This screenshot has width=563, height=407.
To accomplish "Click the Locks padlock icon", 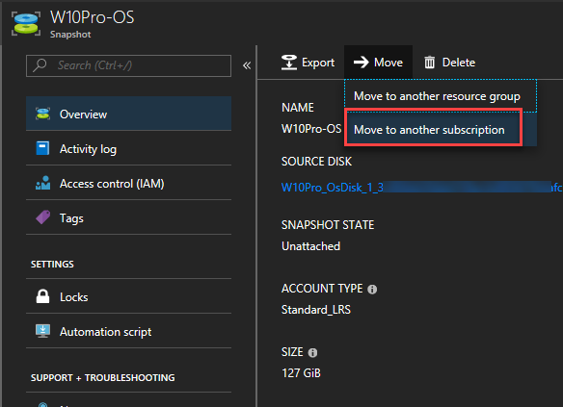I will pos(42,296).
